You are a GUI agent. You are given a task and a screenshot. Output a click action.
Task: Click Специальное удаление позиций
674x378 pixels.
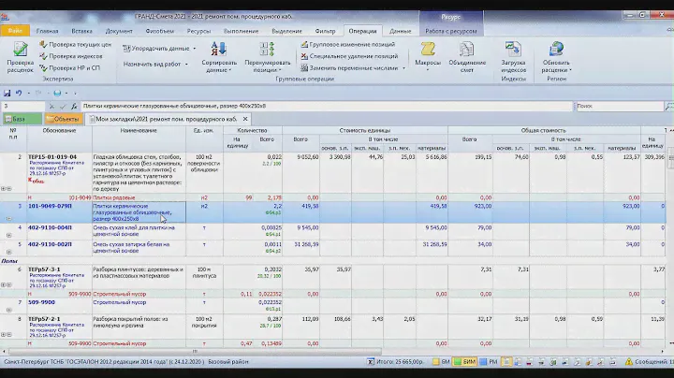pyautogui.click(x=347, y=55)
